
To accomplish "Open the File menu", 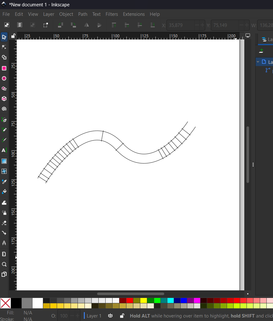I will (x=6, y=14).
